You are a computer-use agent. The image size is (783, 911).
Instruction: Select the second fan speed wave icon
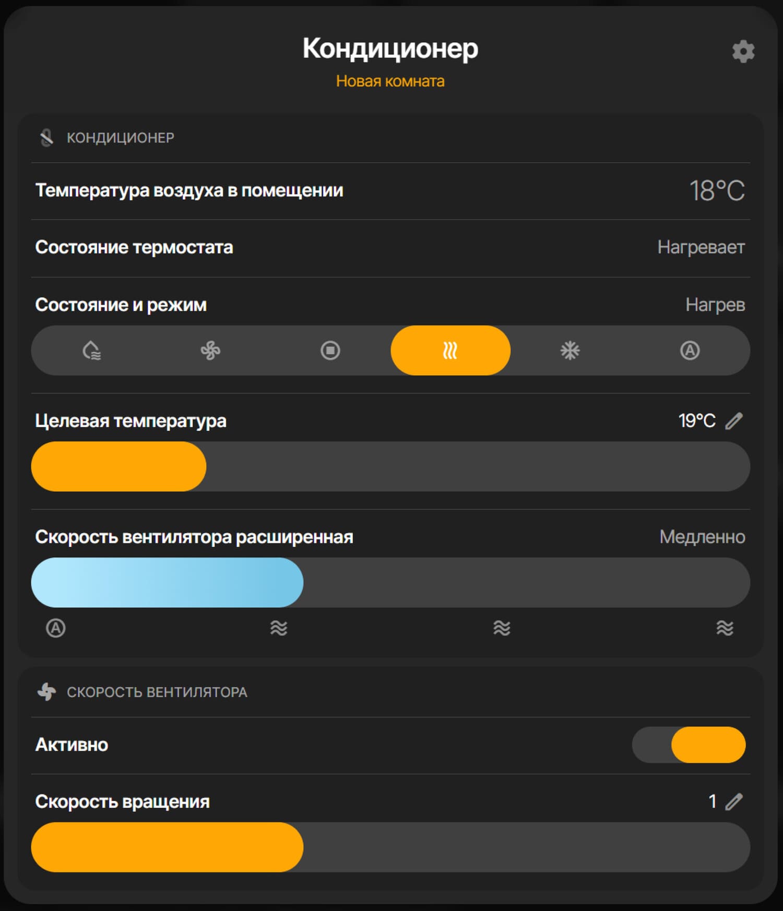coord(278,629)
